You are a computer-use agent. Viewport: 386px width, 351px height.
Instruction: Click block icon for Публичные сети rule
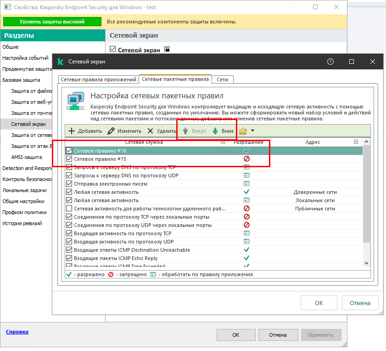click(246, 209)
